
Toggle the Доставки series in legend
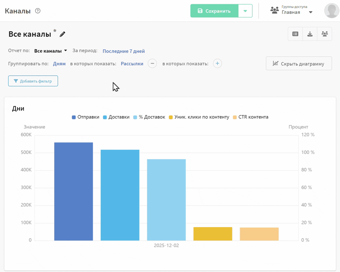[x=116, y=117]
